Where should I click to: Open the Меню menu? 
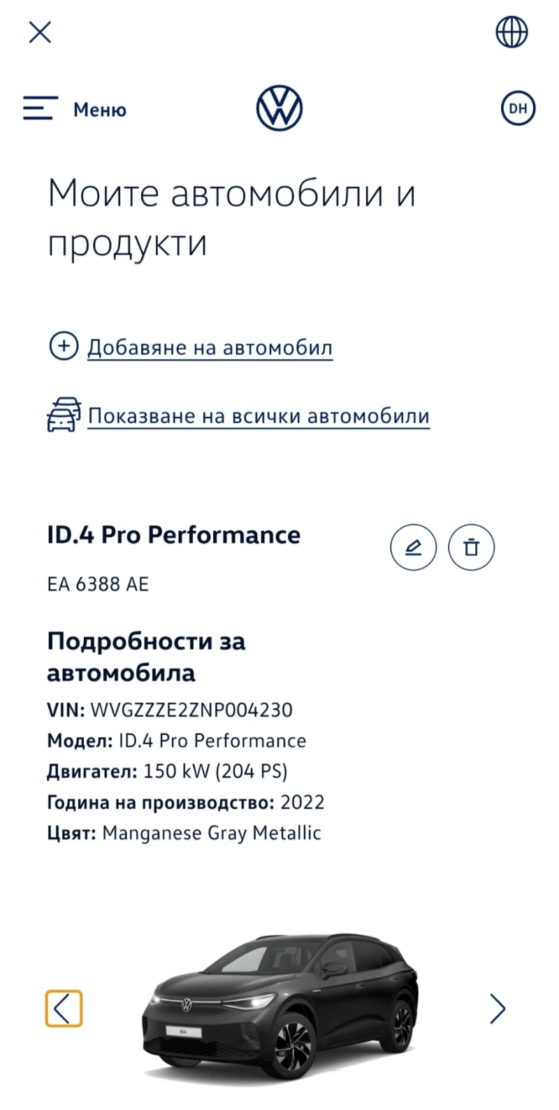tap(99, 109)
